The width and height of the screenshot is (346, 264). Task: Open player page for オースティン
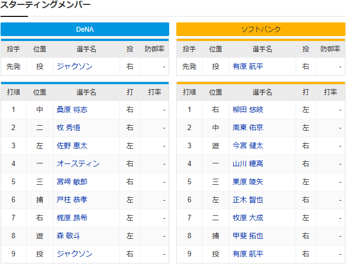coord(78,164)
